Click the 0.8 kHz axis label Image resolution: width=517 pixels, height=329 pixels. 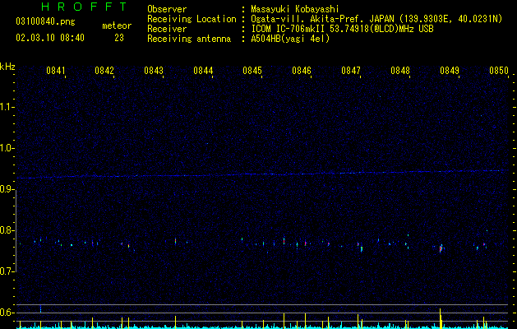pyautogui.click(x=7, y=230)
